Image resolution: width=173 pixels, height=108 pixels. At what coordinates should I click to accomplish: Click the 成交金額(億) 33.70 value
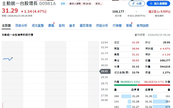[x=135, y=73]
